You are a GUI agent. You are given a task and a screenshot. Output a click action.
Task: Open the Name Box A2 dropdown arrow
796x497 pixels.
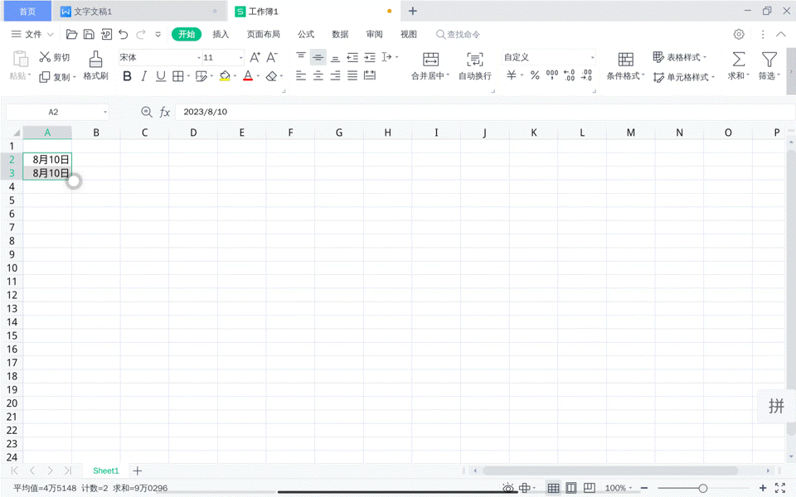click(x=105, y=113)
